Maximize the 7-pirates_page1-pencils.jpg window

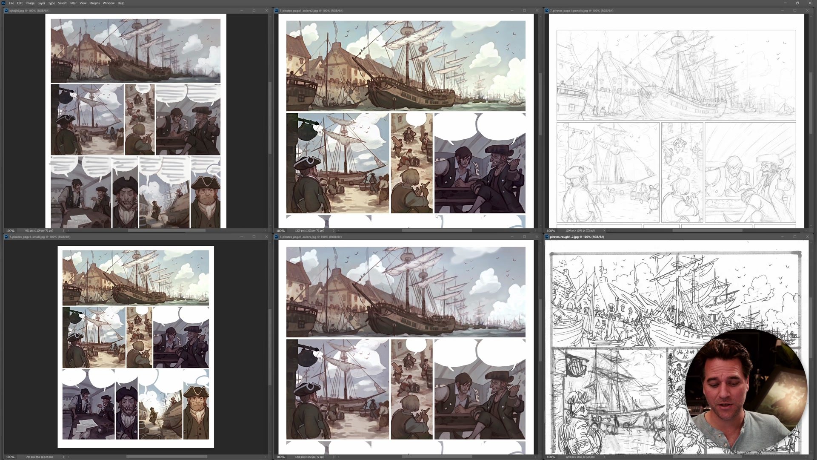point(794,10)
